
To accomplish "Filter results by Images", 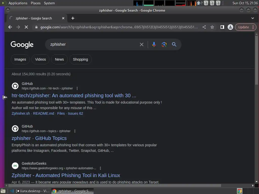I will 20,59.
